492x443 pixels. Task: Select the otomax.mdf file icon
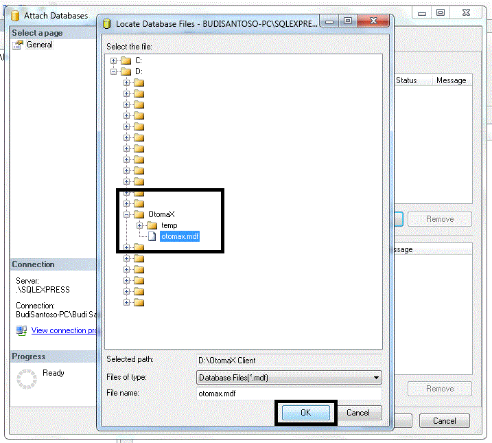(152, 237)
